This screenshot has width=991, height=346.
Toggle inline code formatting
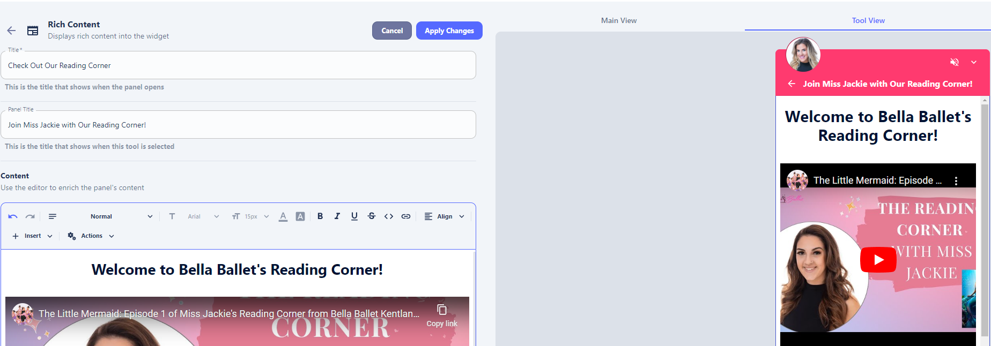(x=389, y=216)
